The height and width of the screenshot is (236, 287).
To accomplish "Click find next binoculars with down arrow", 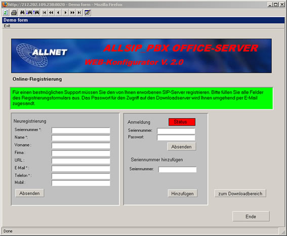I will [x=29, y=13].
